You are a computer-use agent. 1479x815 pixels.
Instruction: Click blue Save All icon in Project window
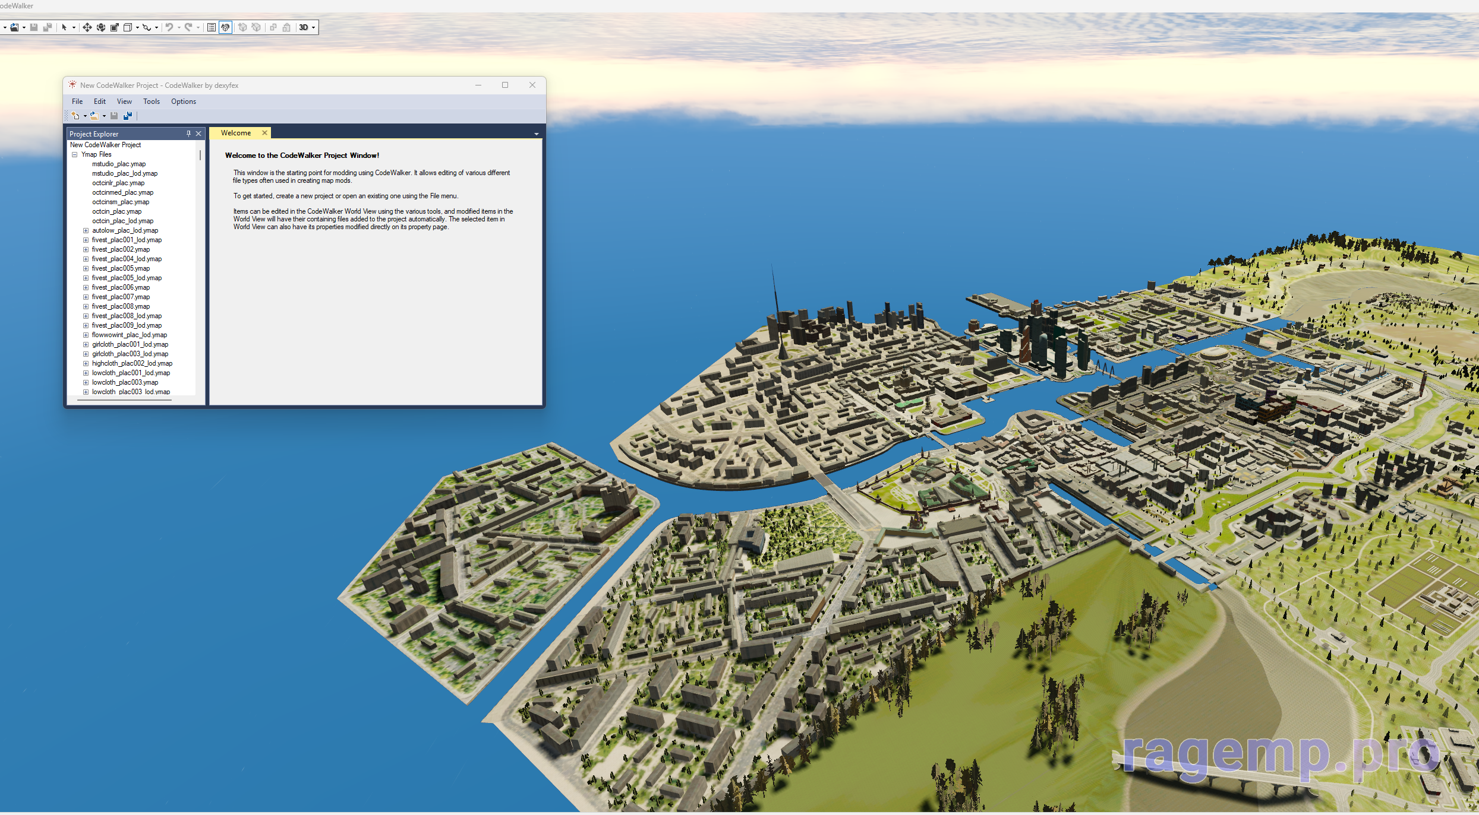point(128,116)
